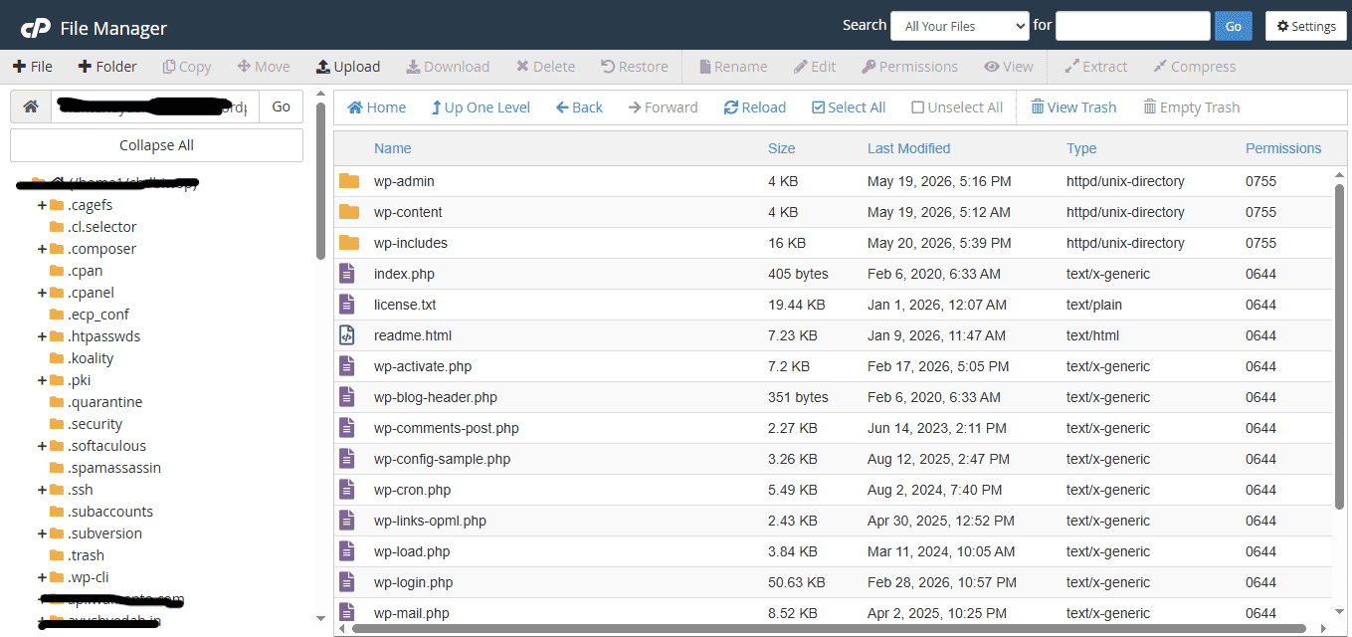
Task: Select the wp-cron.php file icon
Action: point(346,490)
